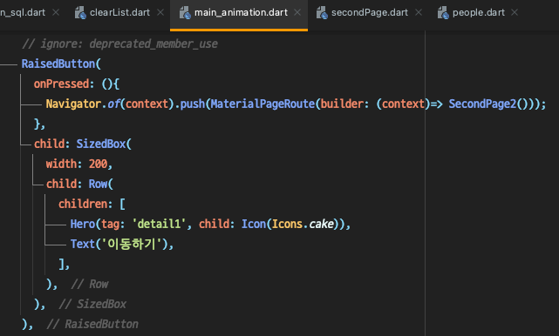Click the Dart file icon on people.dart tab
The width and height of the screenshot is (559, 336).
point(443,13)
